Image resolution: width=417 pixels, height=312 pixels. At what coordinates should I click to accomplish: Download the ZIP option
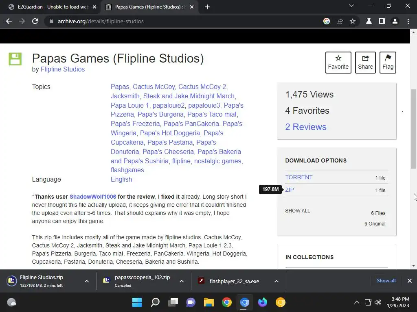(x=290, y=190)
